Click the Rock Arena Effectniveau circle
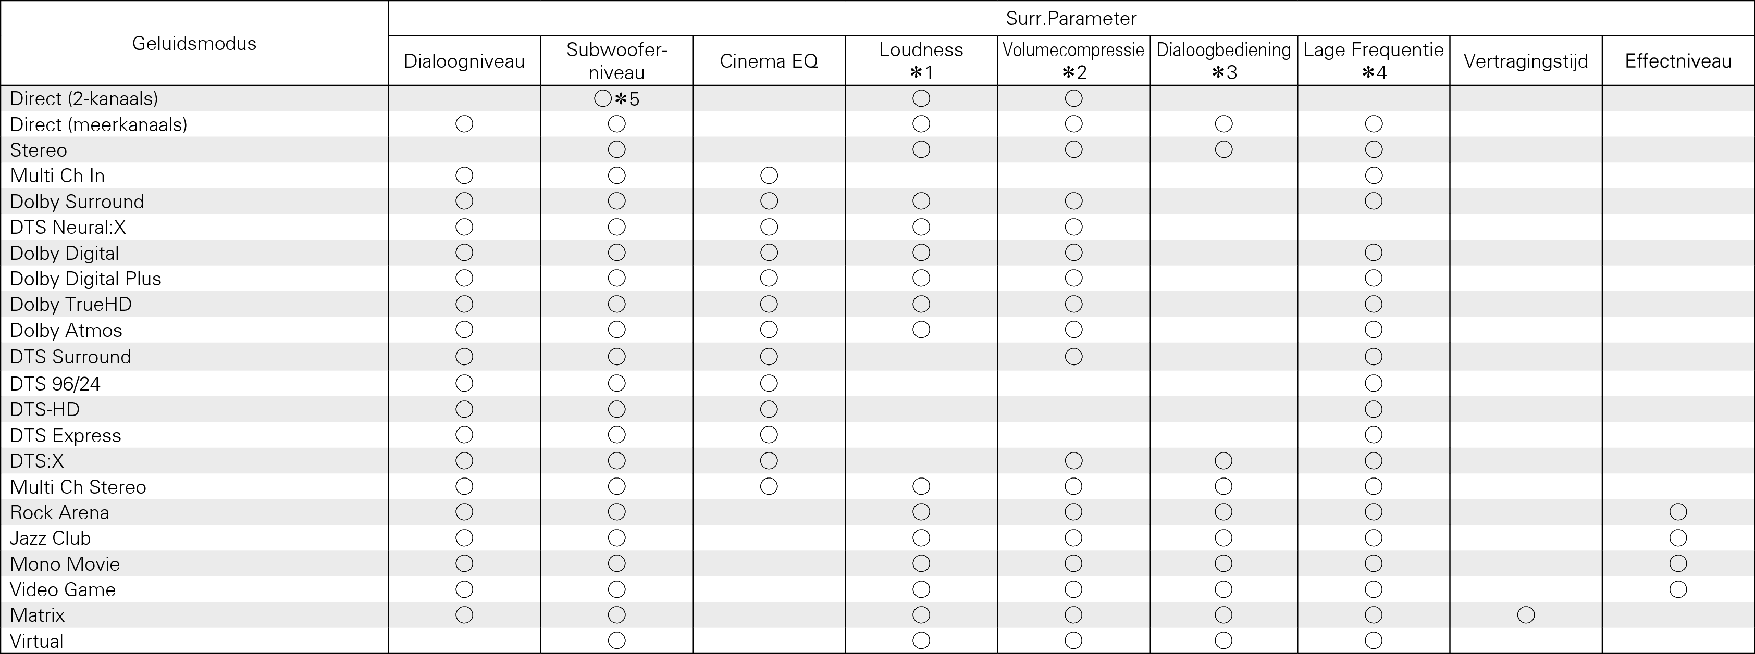The image size is (1755, 654). [1678, 512]
